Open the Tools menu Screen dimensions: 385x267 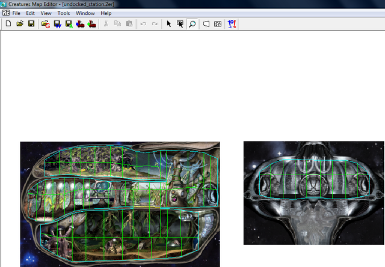coord(64,13)
